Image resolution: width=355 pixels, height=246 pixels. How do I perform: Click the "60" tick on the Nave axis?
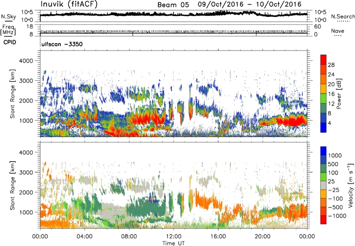pos(317,27)
